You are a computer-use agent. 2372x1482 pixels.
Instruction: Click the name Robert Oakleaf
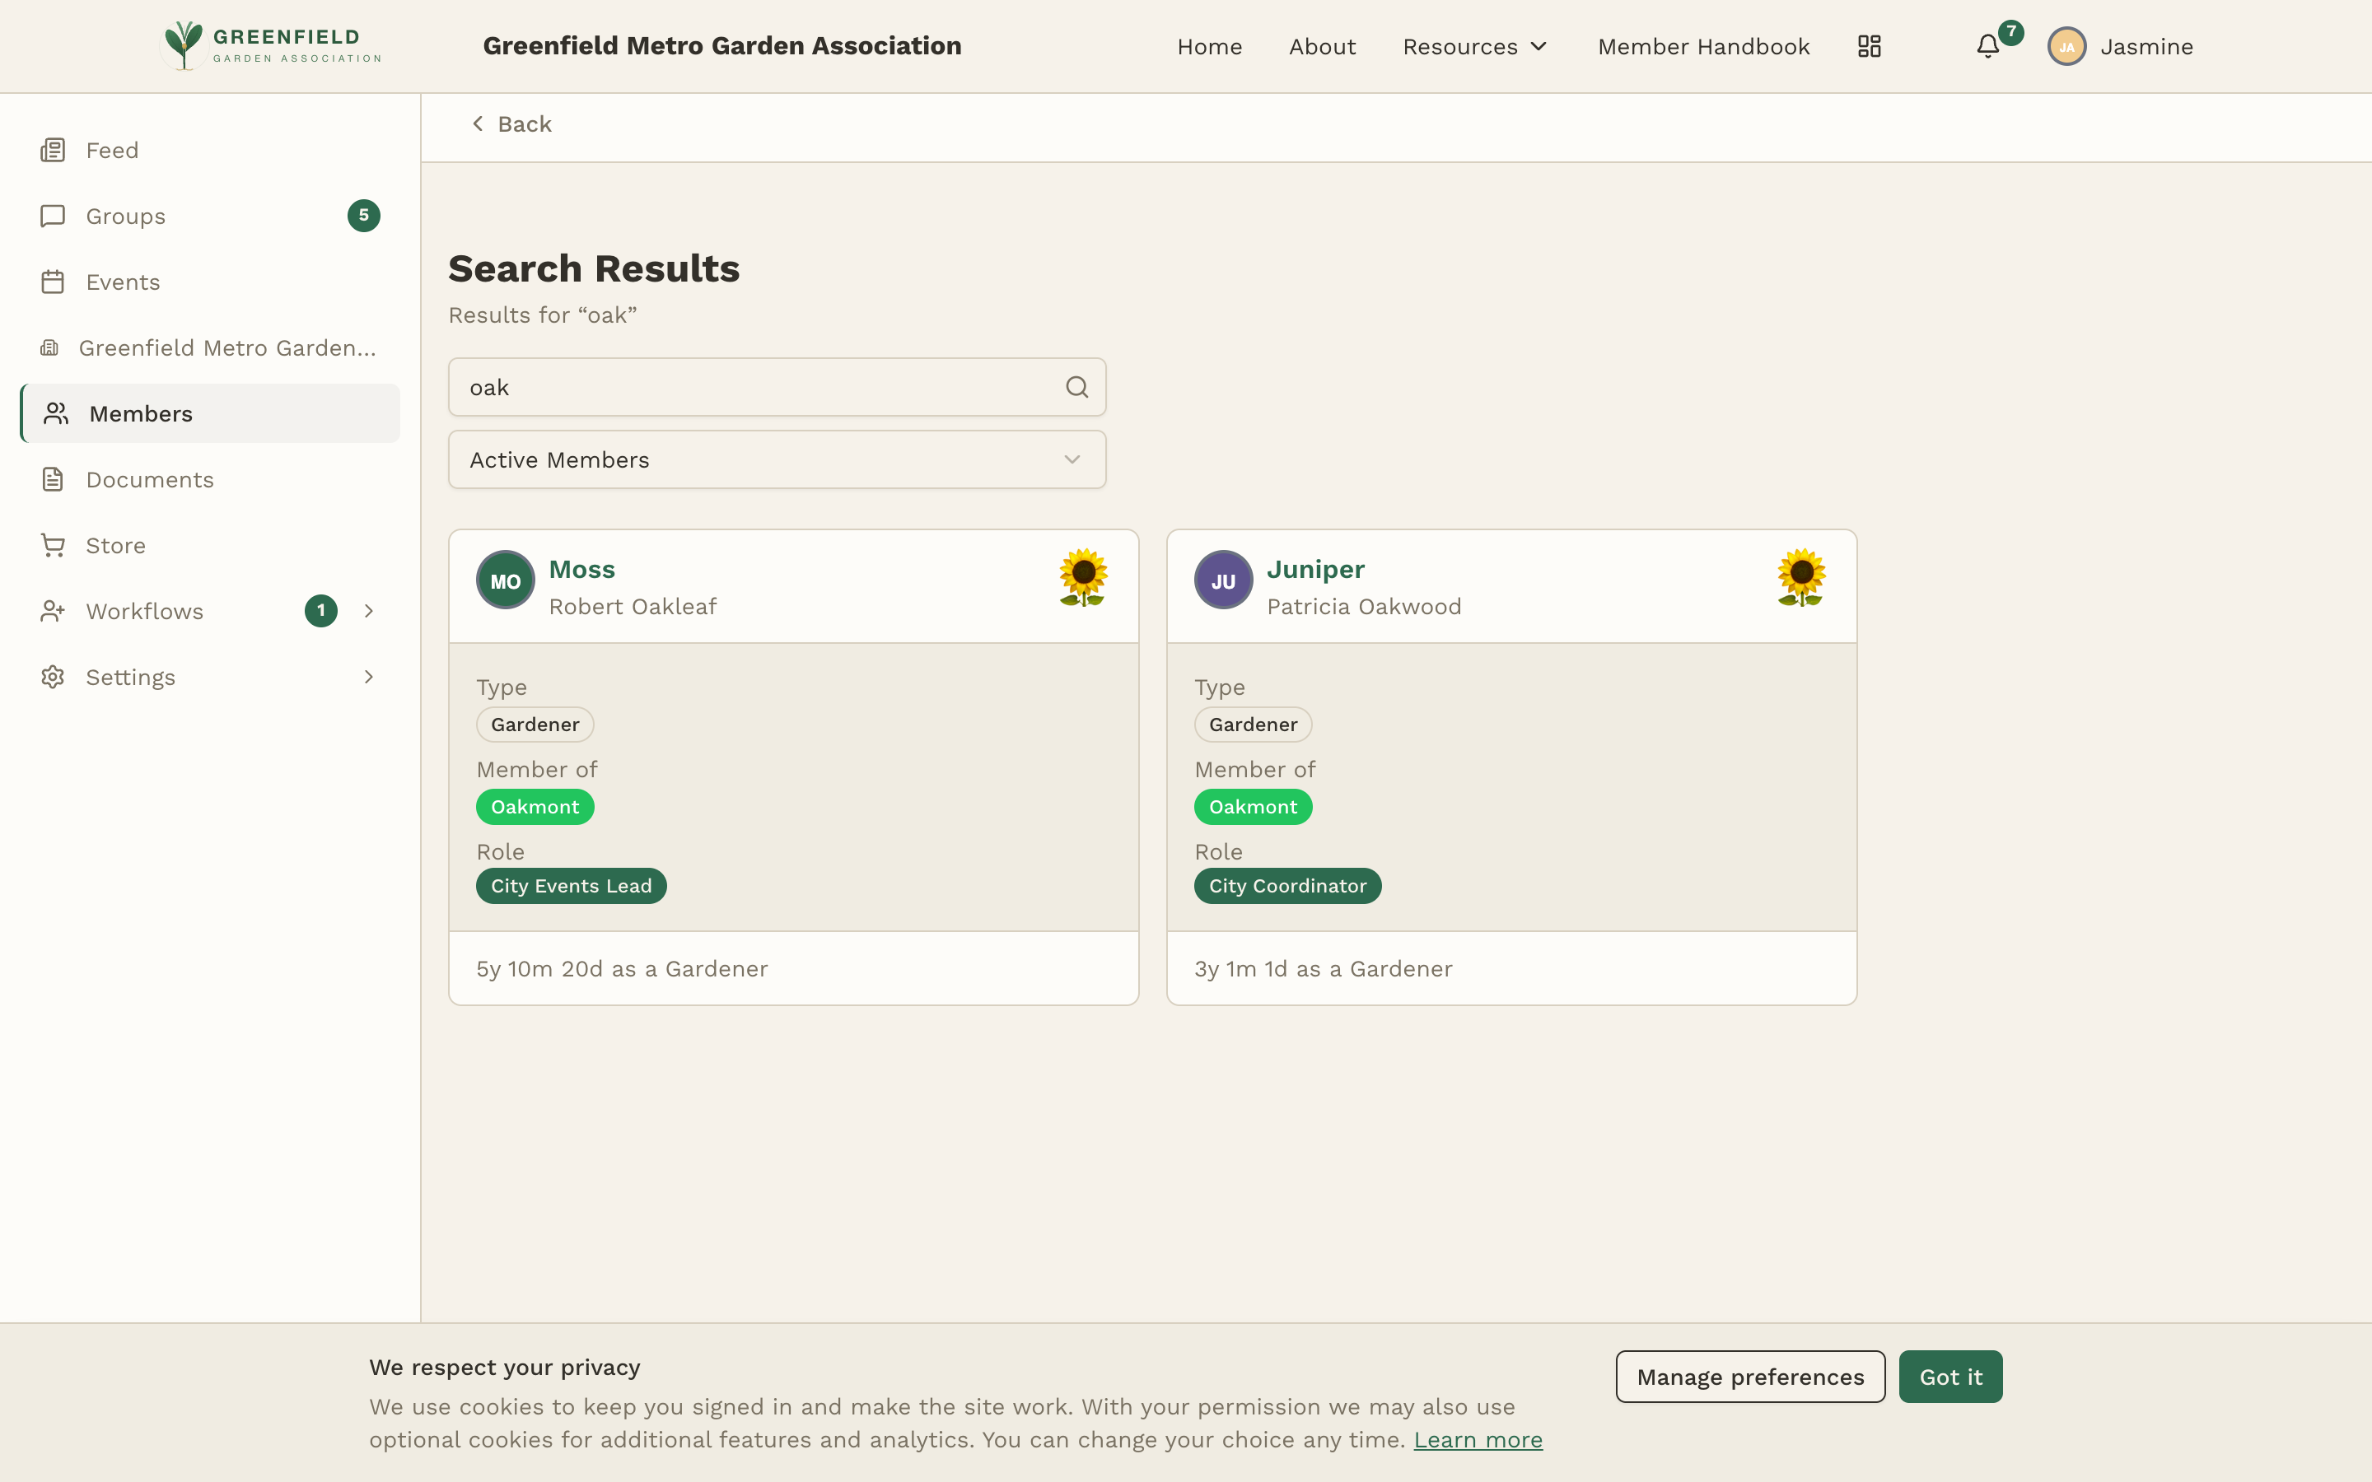click(x=633, y=607)
